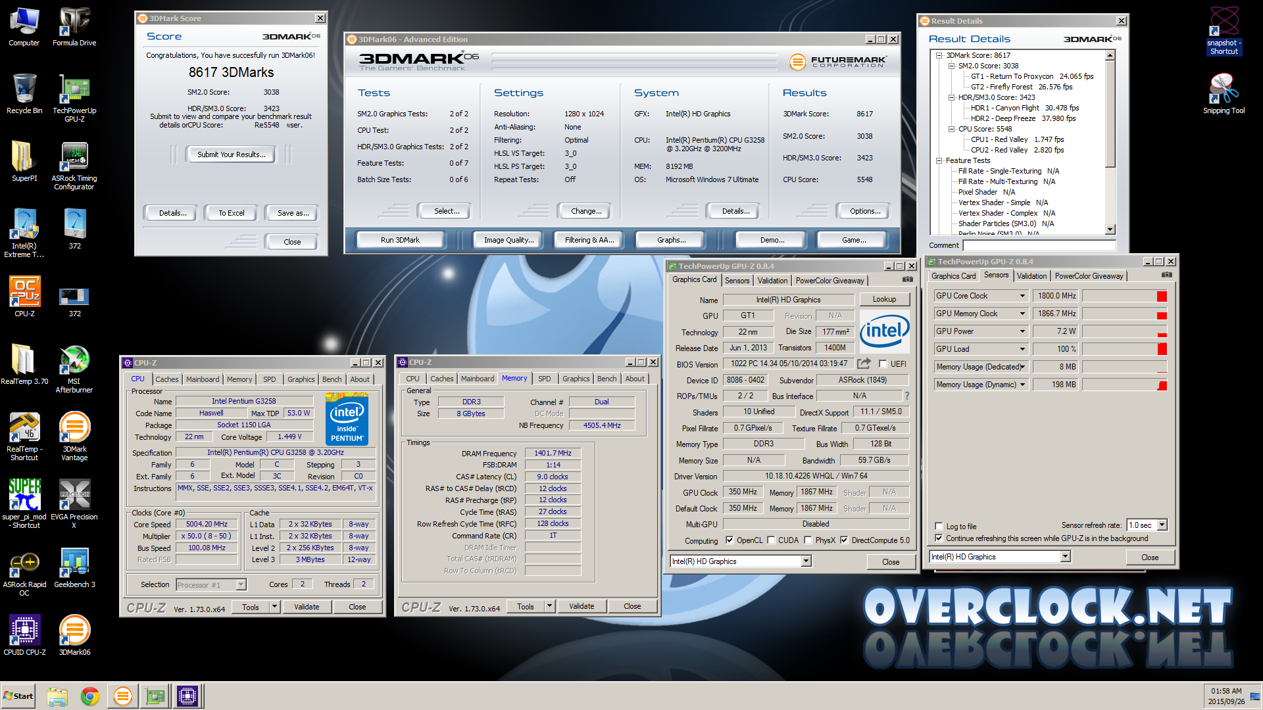Switch to the Caches tab in left CPU-Z

point(167,379)
